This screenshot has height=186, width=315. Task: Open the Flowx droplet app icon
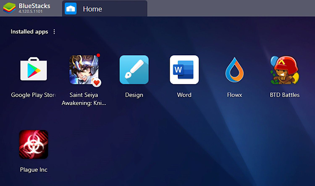click(234, 70)
